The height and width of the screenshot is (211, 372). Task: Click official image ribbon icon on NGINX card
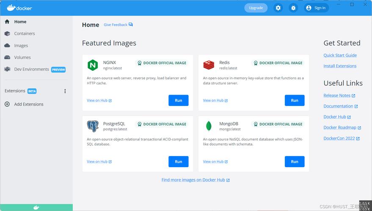(x=140, y=63)
